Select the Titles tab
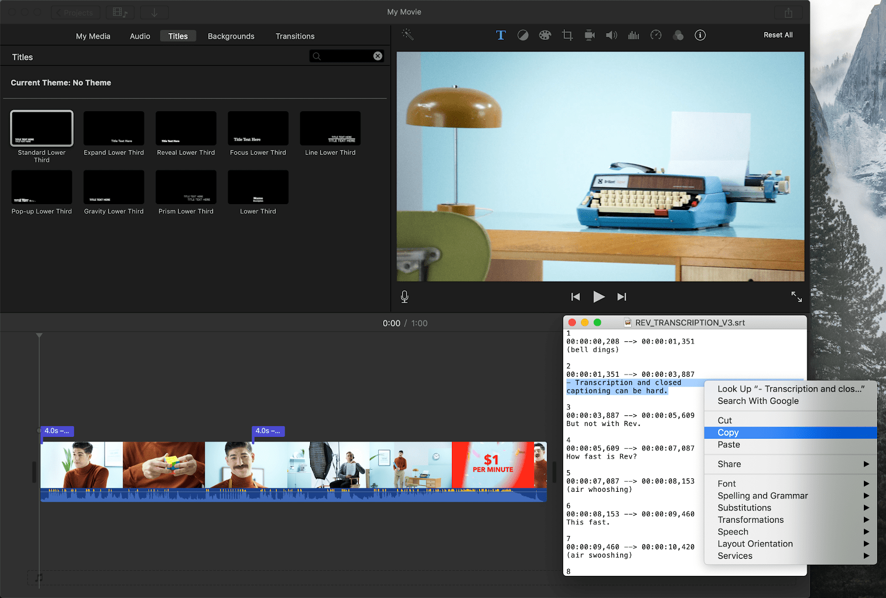The height and width of the screenshot is (598, 886). [x=178, y=36]
